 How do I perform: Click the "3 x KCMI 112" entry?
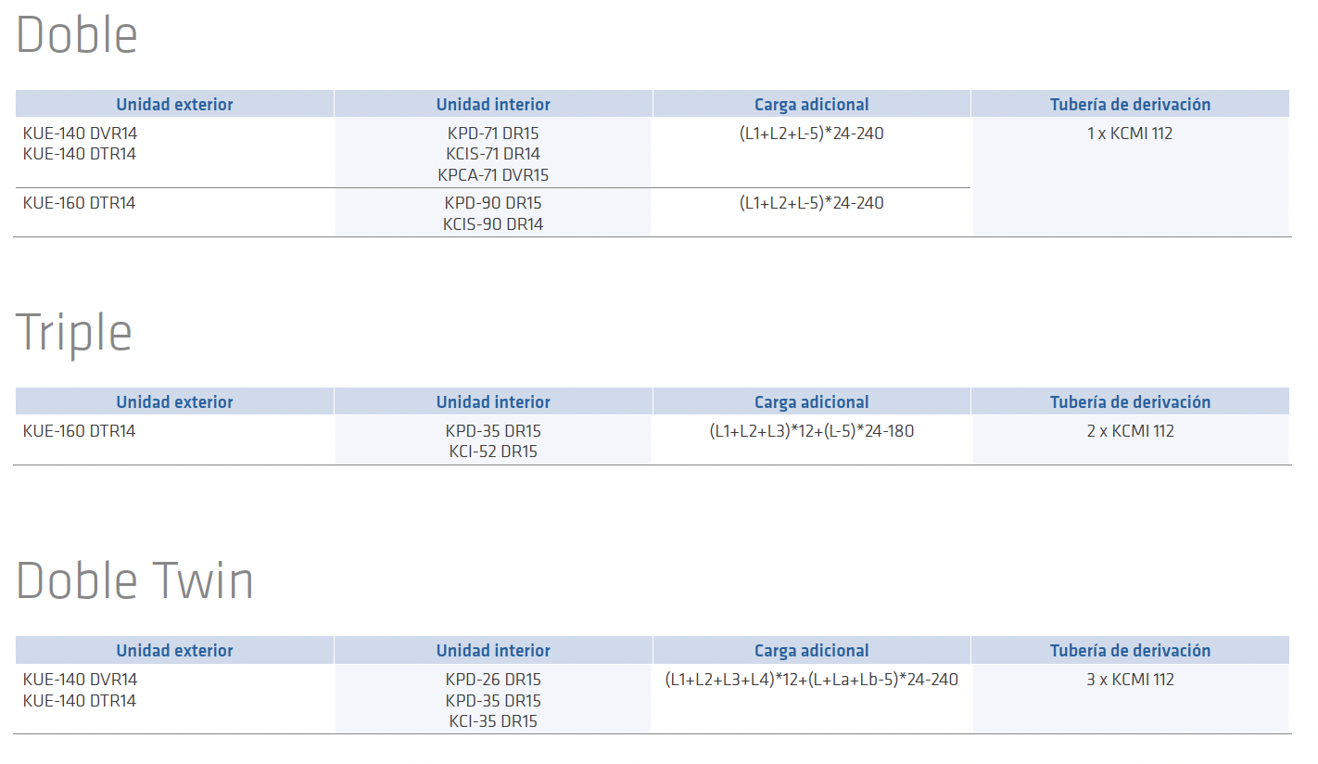pyautogui.click(x=1130, y=680)
